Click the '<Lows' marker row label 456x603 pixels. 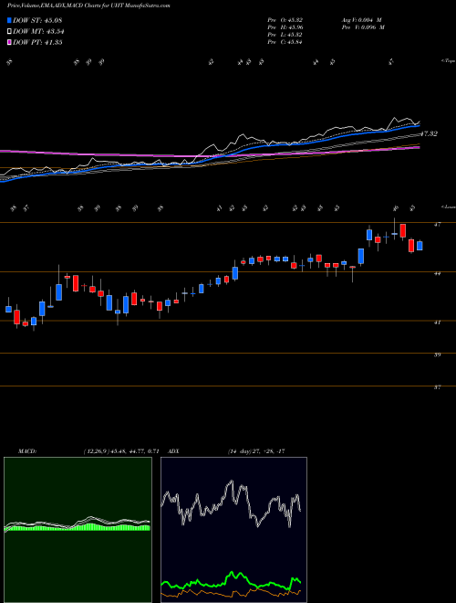tap(448, 206)
